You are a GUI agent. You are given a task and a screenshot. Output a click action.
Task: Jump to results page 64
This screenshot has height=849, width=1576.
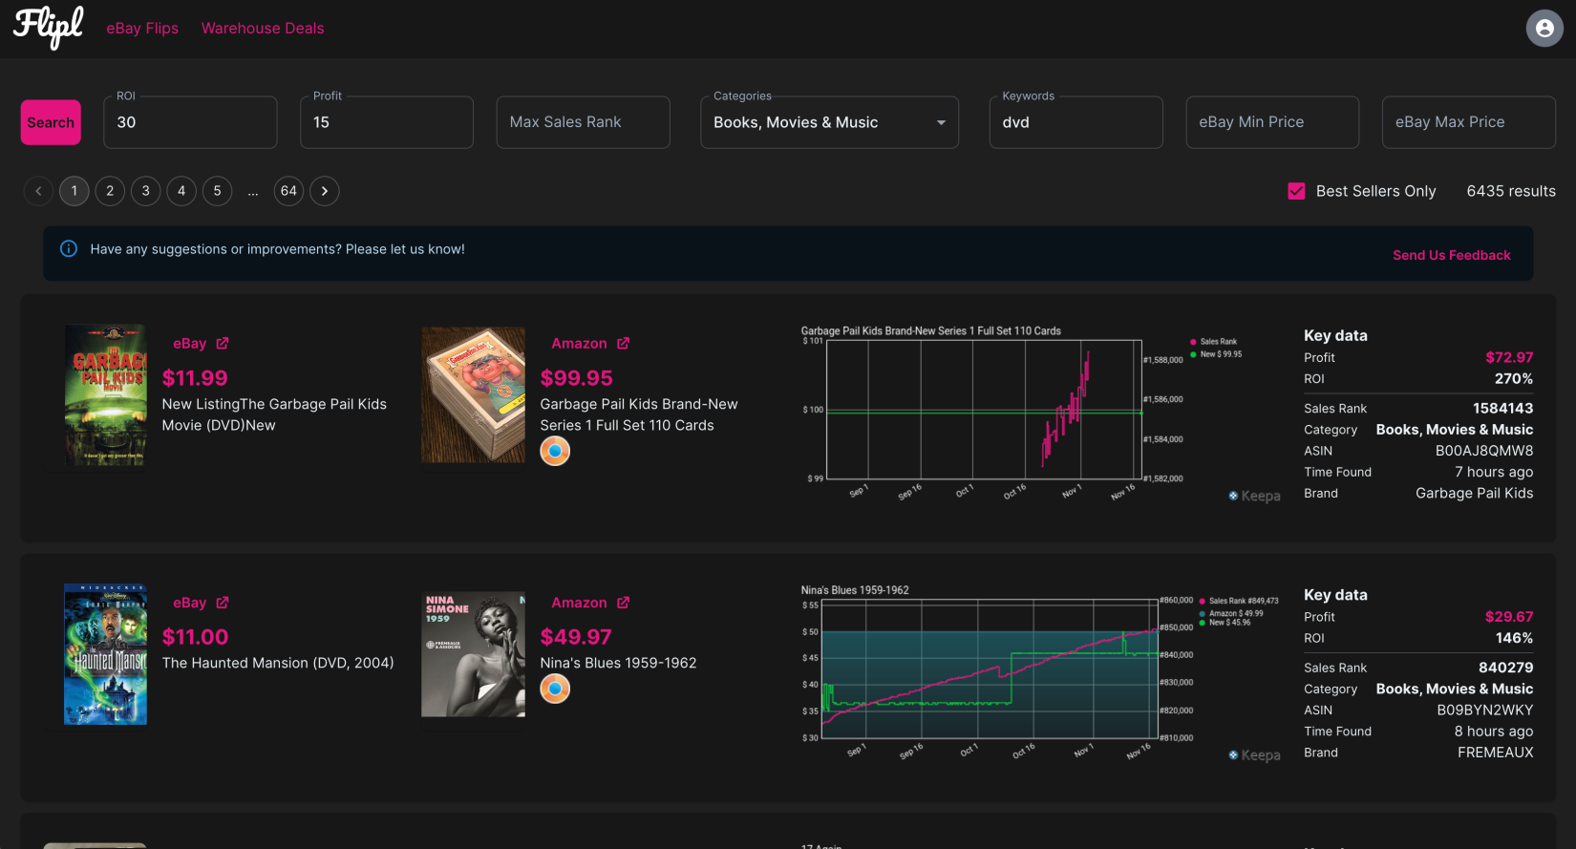[288, 191]
